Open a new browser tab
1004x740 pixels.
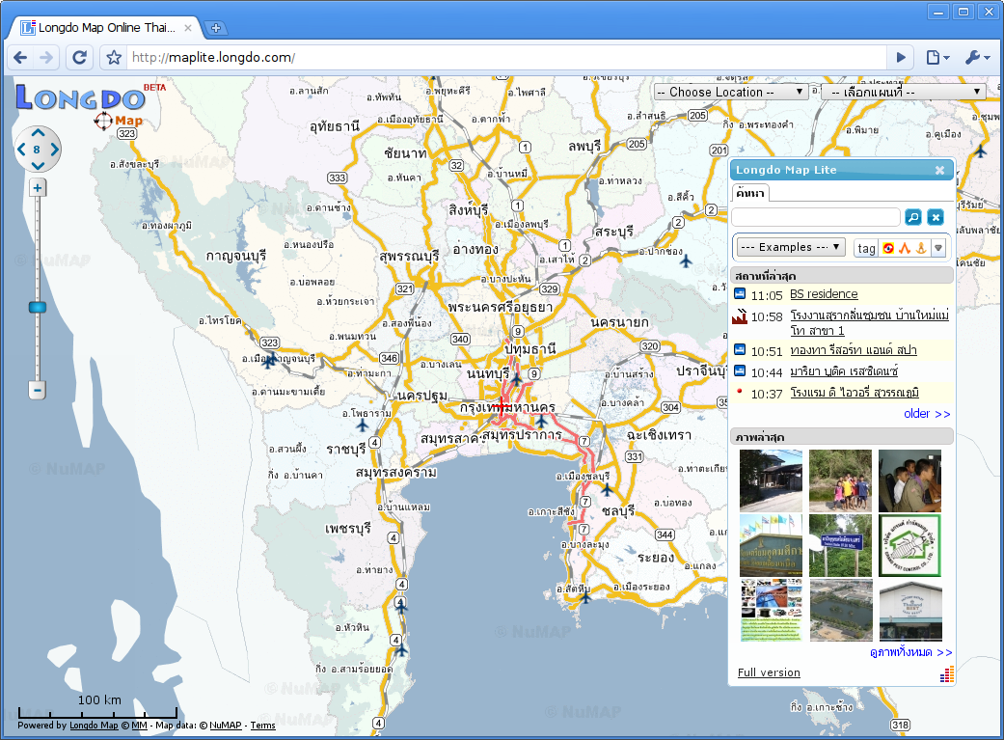pos(216,28)
